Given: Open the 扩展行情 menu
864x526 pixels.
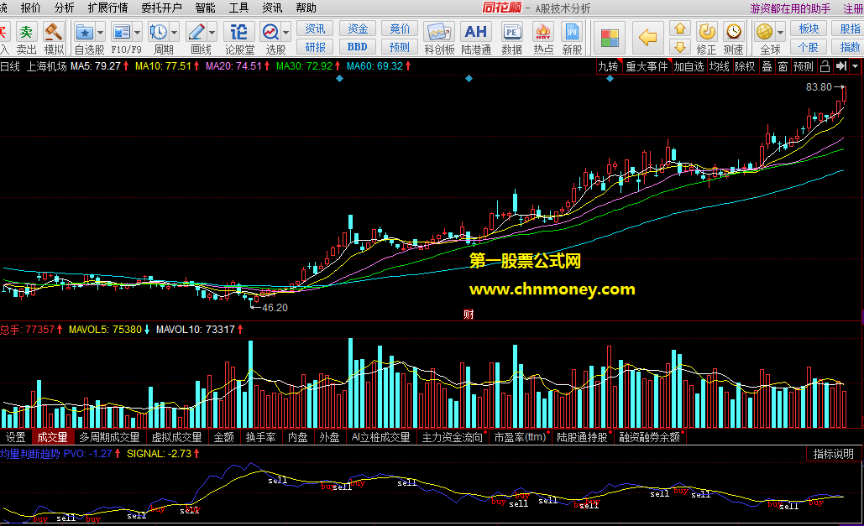Looking at the screenshot, I should (x=108, y=8).
